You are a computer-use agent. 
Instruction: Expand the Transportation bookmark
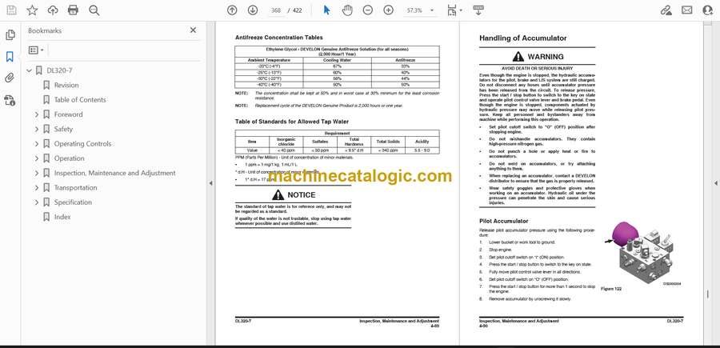click(x=37, y=188)
